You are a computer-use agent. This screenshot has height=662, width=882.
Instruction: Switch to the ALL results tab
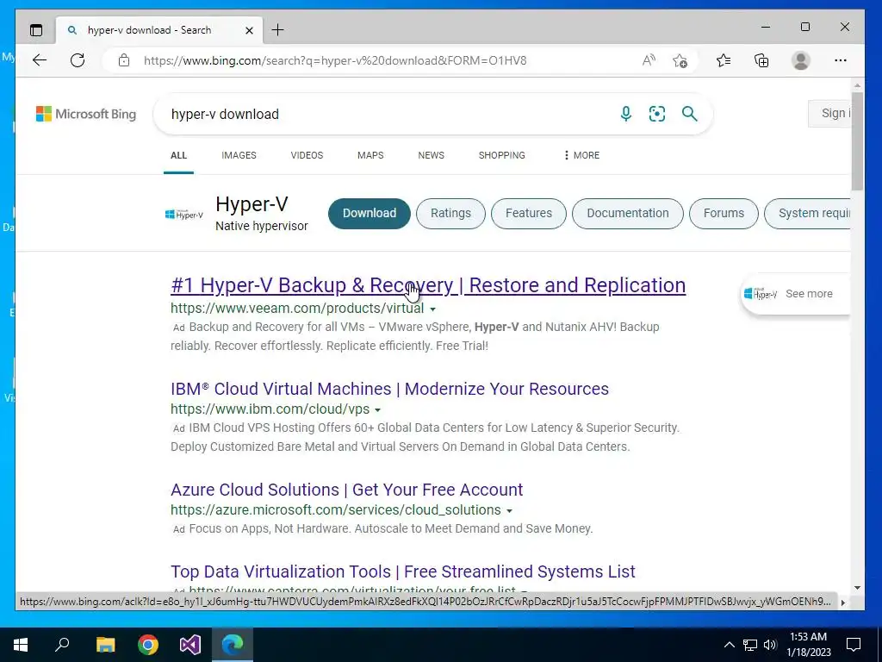tap(179, 155)
